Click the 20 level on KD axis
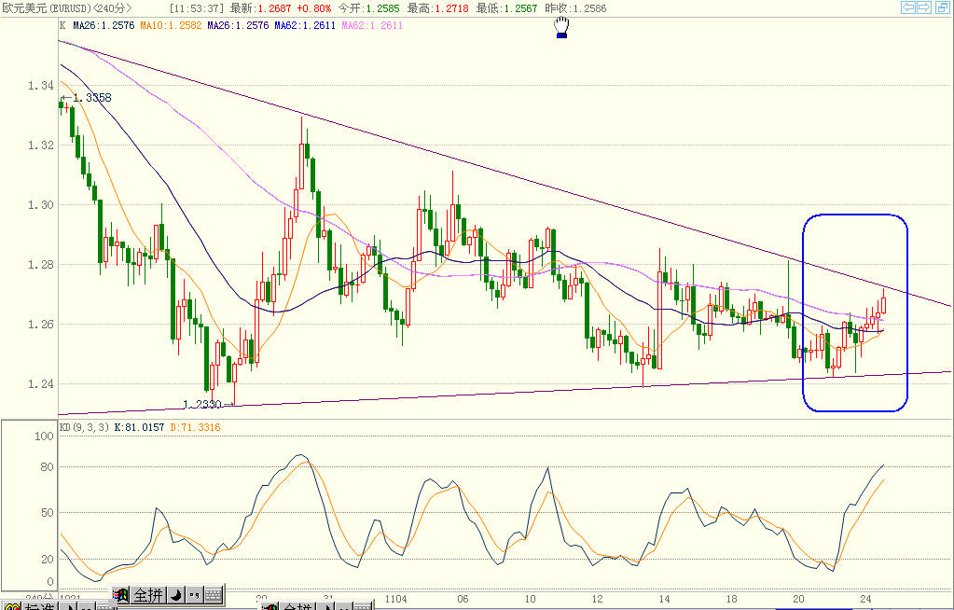 coord(48,560)
